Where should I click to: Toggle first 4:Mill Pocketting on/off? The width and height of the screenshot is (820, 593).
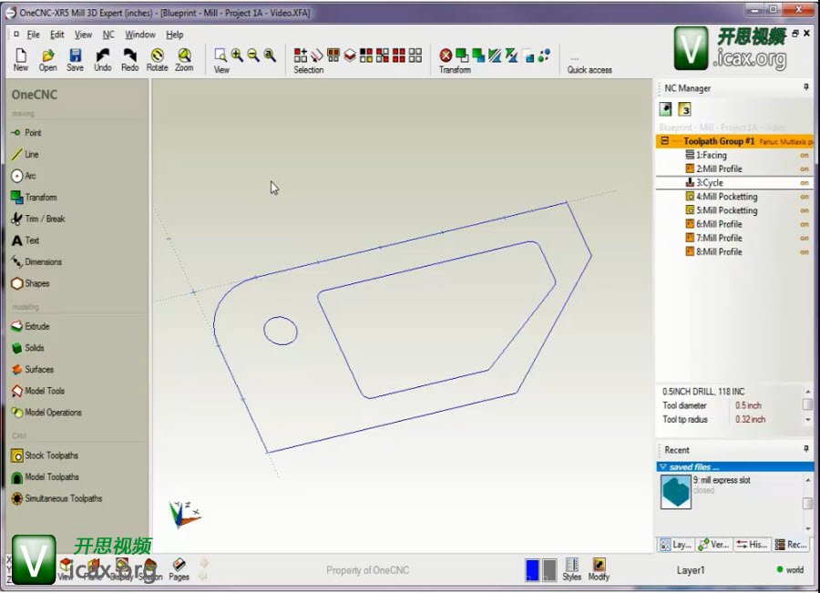805,197
